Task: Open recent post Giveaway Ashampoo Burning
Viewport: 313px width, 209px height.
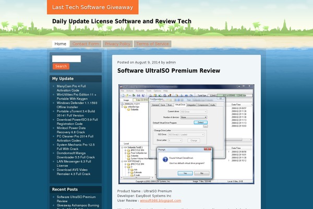Action: [x=78, y=205]
